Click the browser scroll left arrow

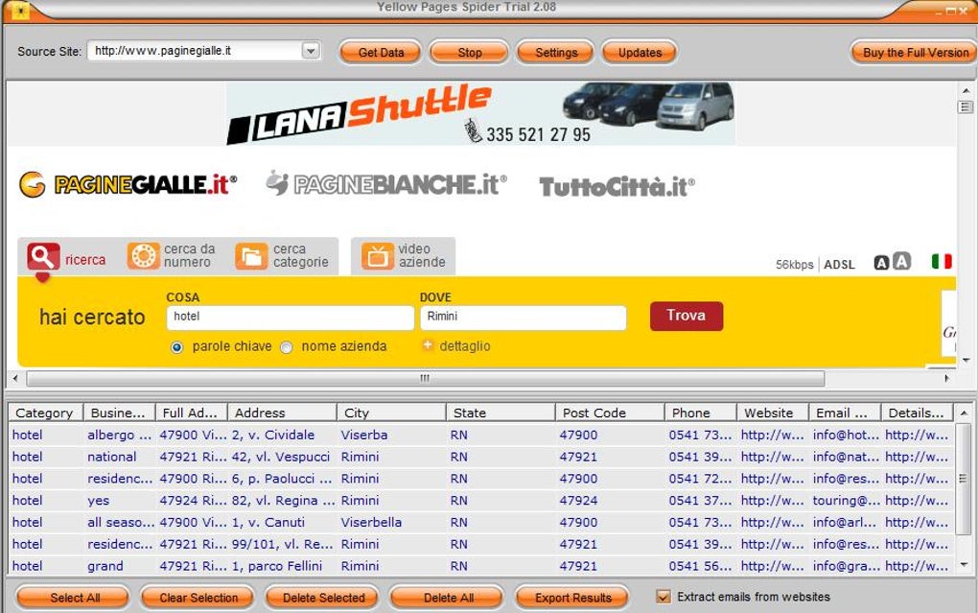15,378
